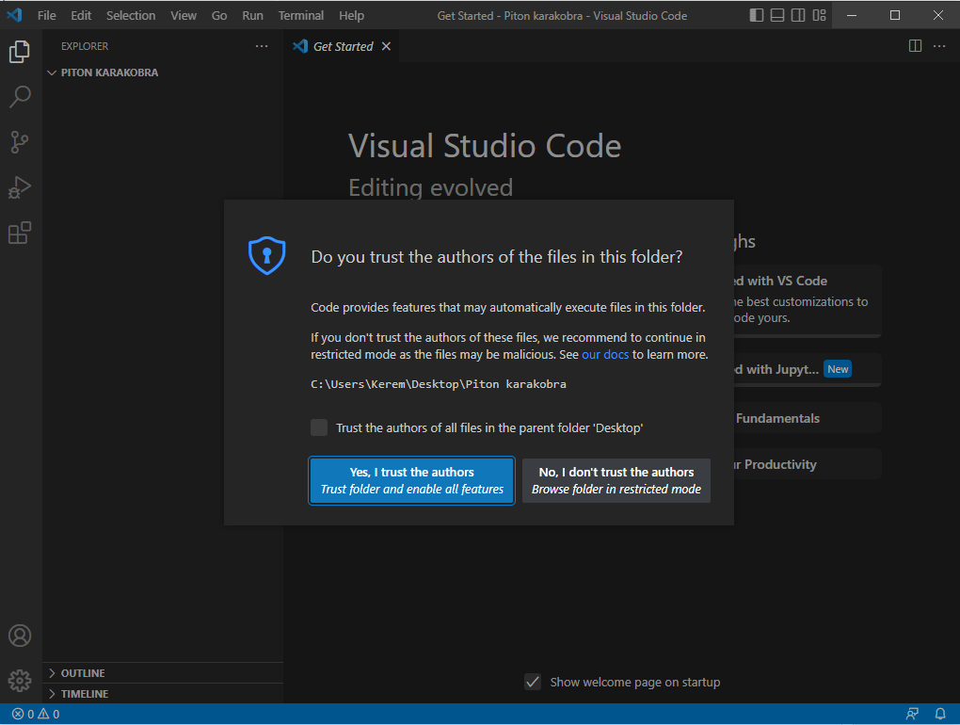The image size is (960, 725).
Task: Click the VS Code logo in title bar
Action: [15, 15]
